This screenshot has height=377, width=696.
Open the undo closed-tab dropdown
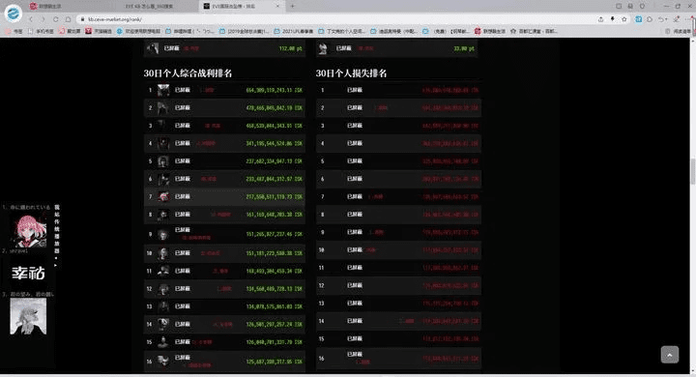(662, 19)
